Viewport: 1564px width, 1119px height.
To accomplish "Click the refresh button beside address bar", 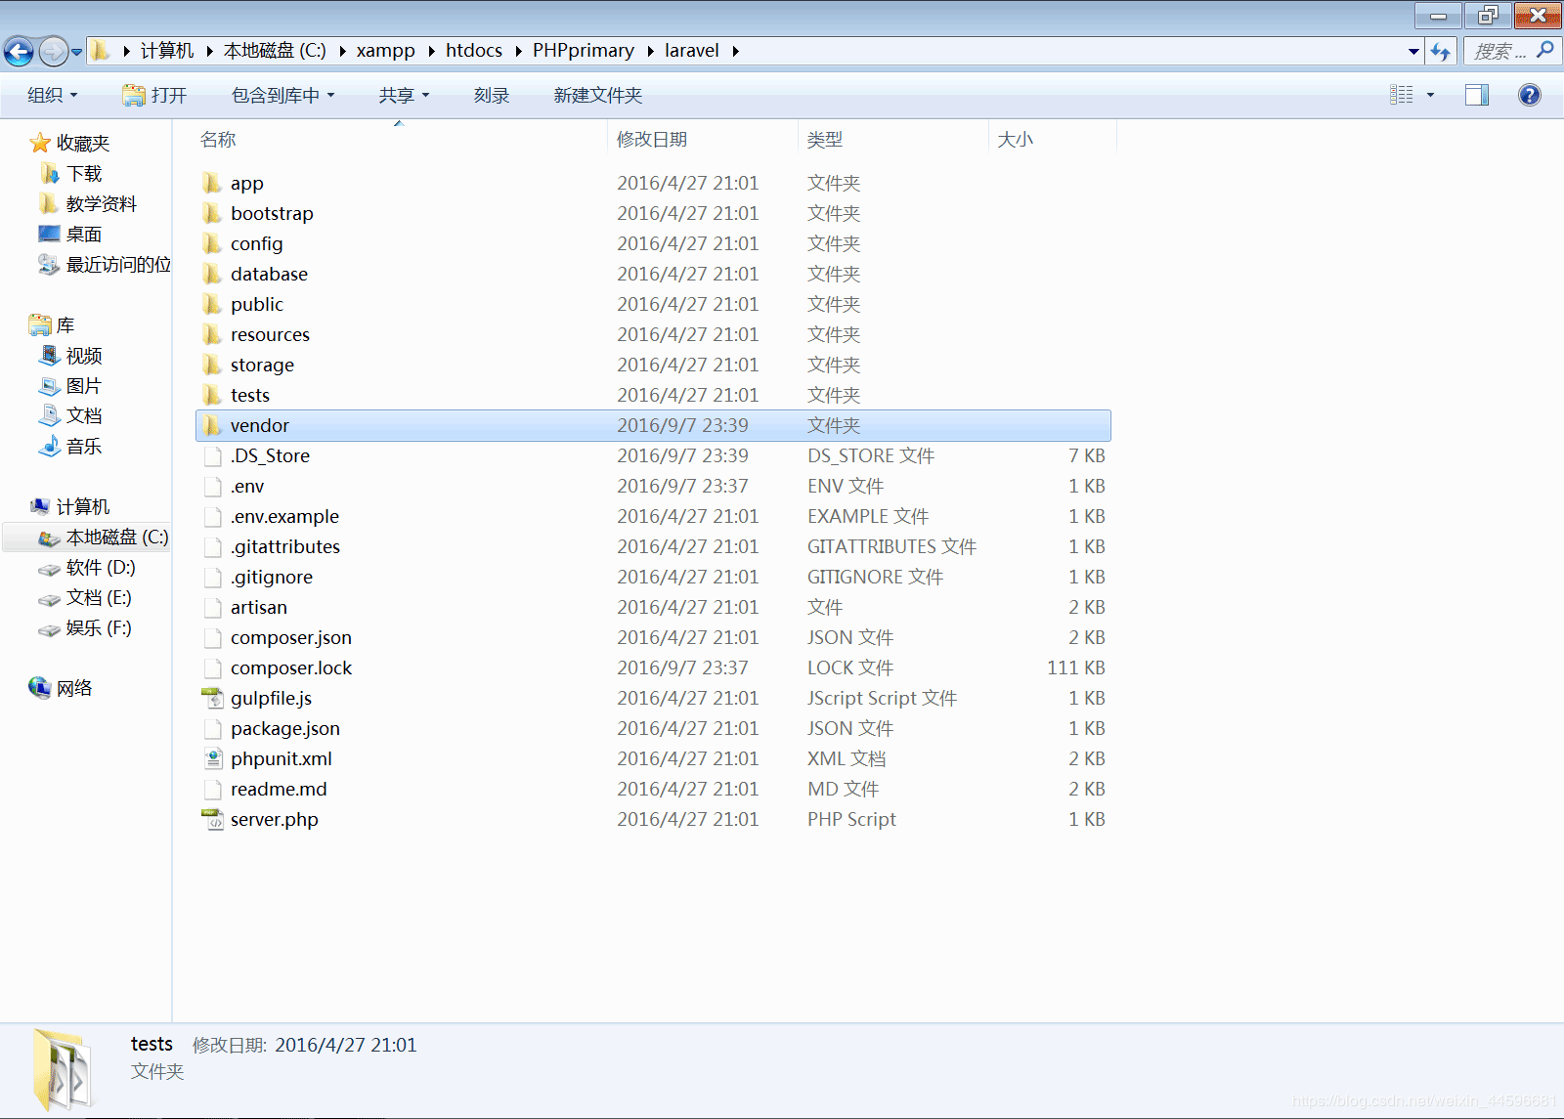I will tap(1441, 51).
